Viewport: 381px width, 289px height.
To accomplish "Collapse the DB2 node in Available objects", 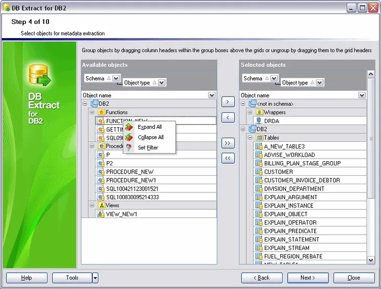I will tap(85, 104).
